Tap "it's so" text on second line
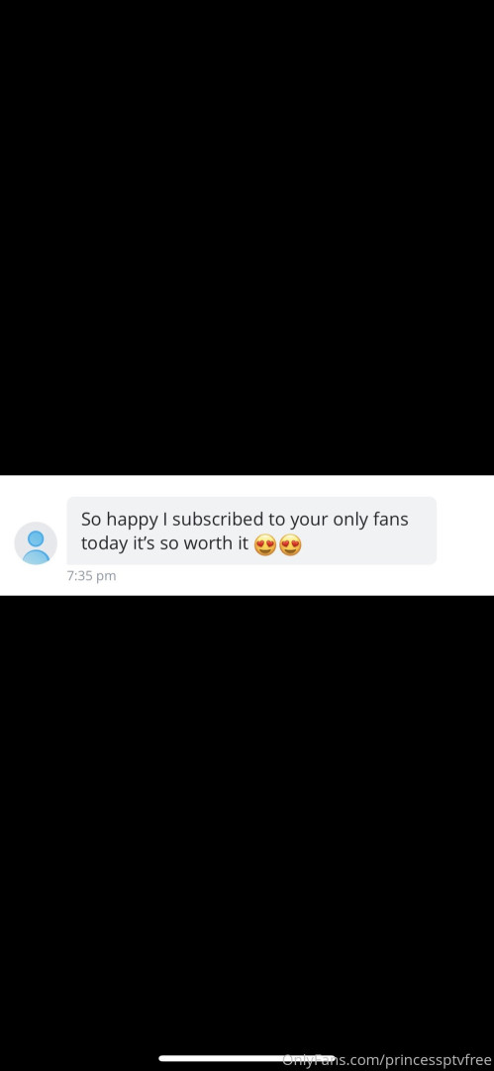494x1071 pixels. tap(154, 544)
